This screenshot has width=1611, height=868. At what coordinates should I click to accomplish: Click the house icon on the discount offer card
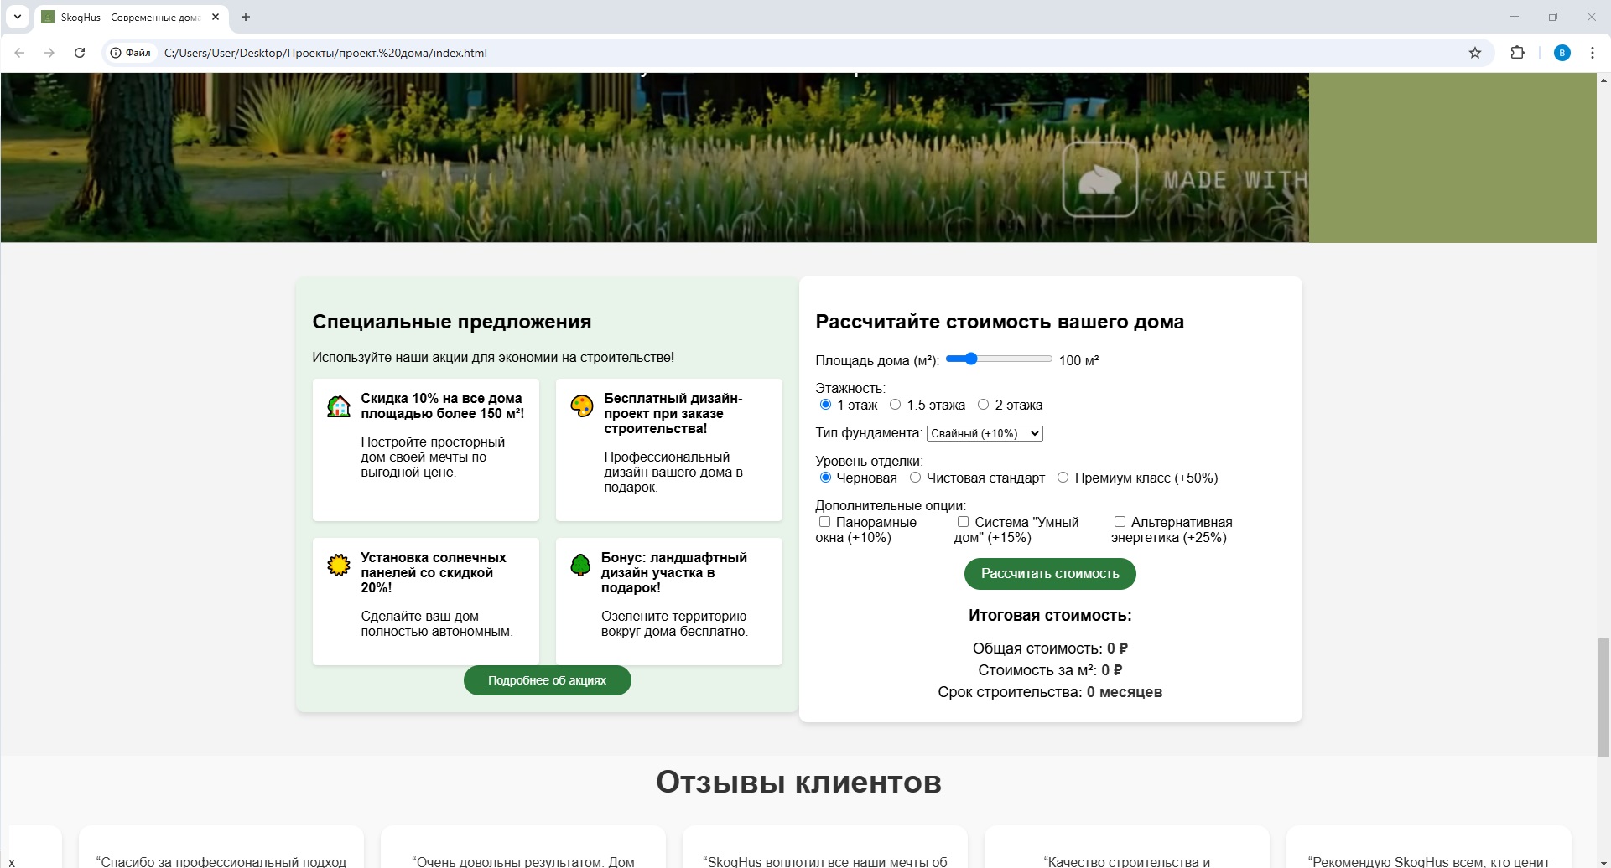tap(338, 406)
